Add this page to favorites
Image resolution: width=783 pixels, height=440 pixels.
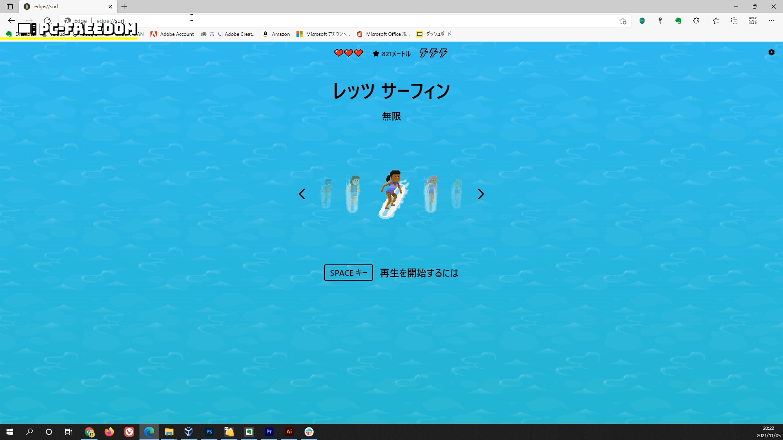pos(623,21)
